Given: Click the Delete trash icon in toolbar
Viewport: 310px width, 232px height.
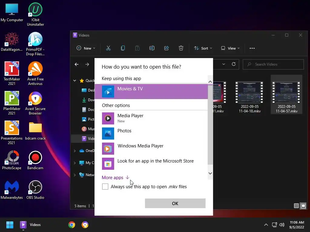Looking at the screenshot, I should [x=181, y=48].
